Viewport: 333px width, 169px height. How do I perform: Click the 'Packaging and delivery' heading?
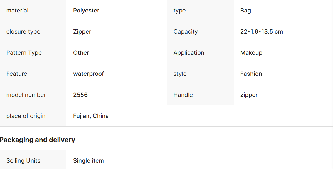38,140
